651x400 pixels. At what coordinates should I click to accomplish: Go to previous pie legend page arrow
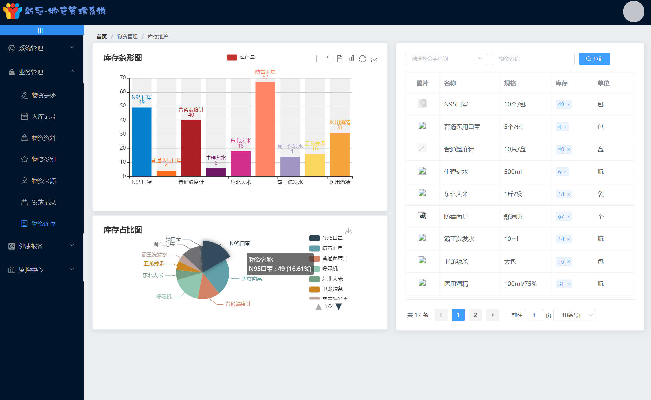(x=318, y=307)
